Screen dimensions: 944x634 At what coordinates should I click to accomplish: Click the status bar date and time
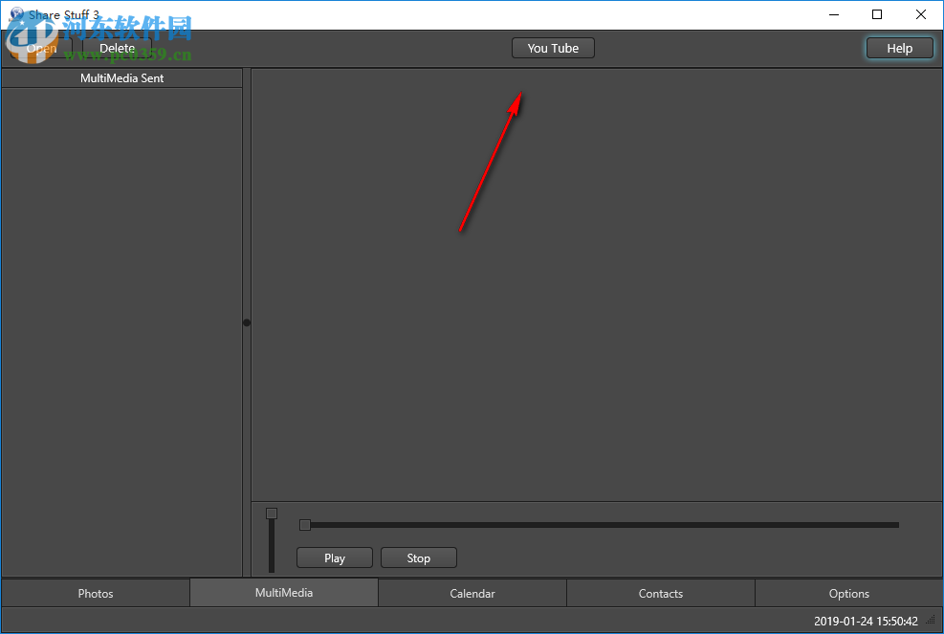tap(866, 621)
